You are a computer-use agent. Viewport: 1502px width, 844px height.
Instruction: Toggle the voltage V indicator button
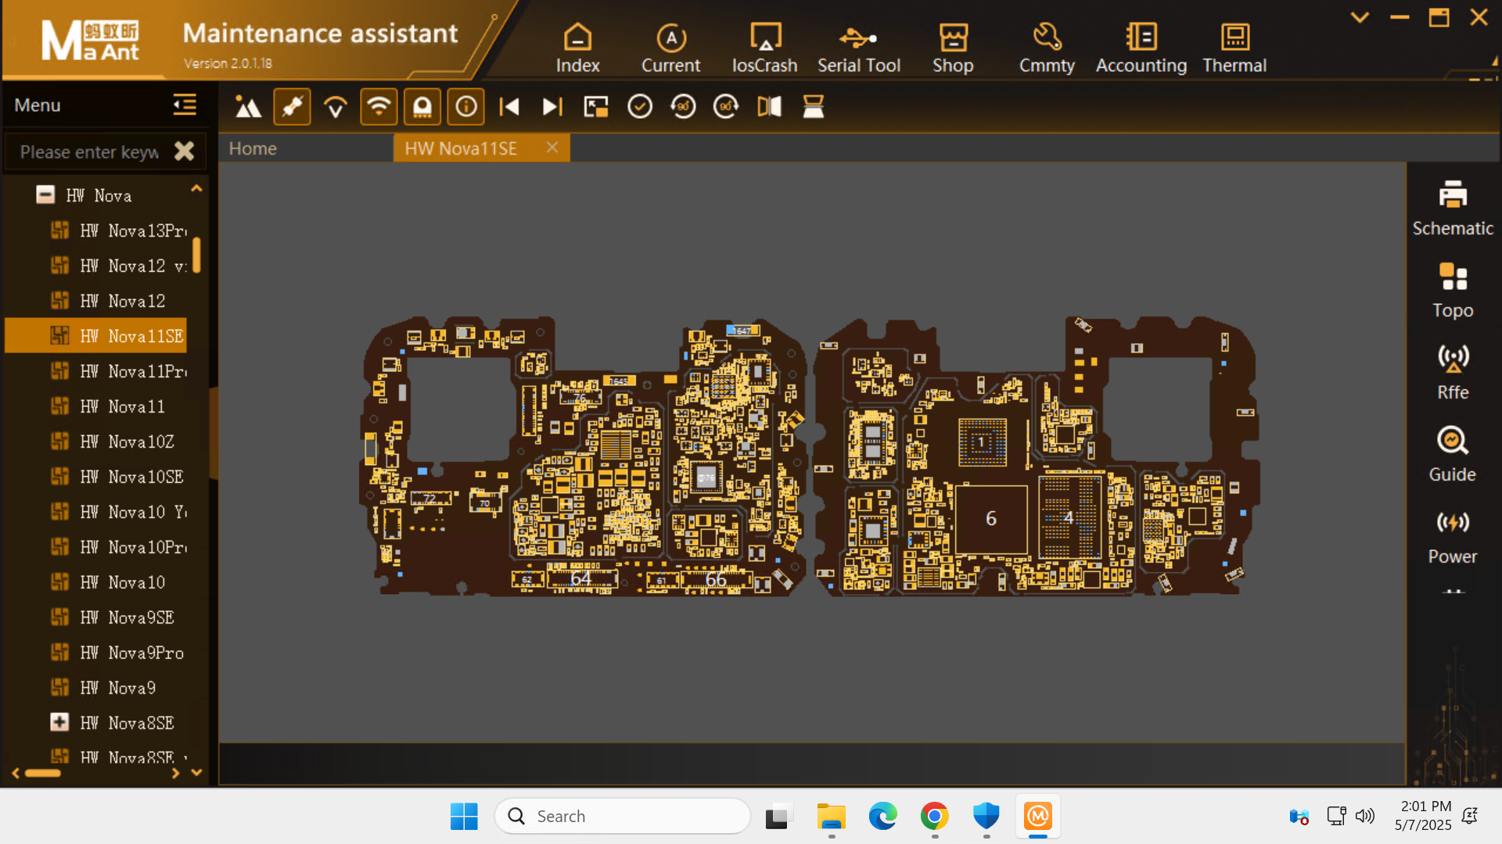[x=335, y=107]
